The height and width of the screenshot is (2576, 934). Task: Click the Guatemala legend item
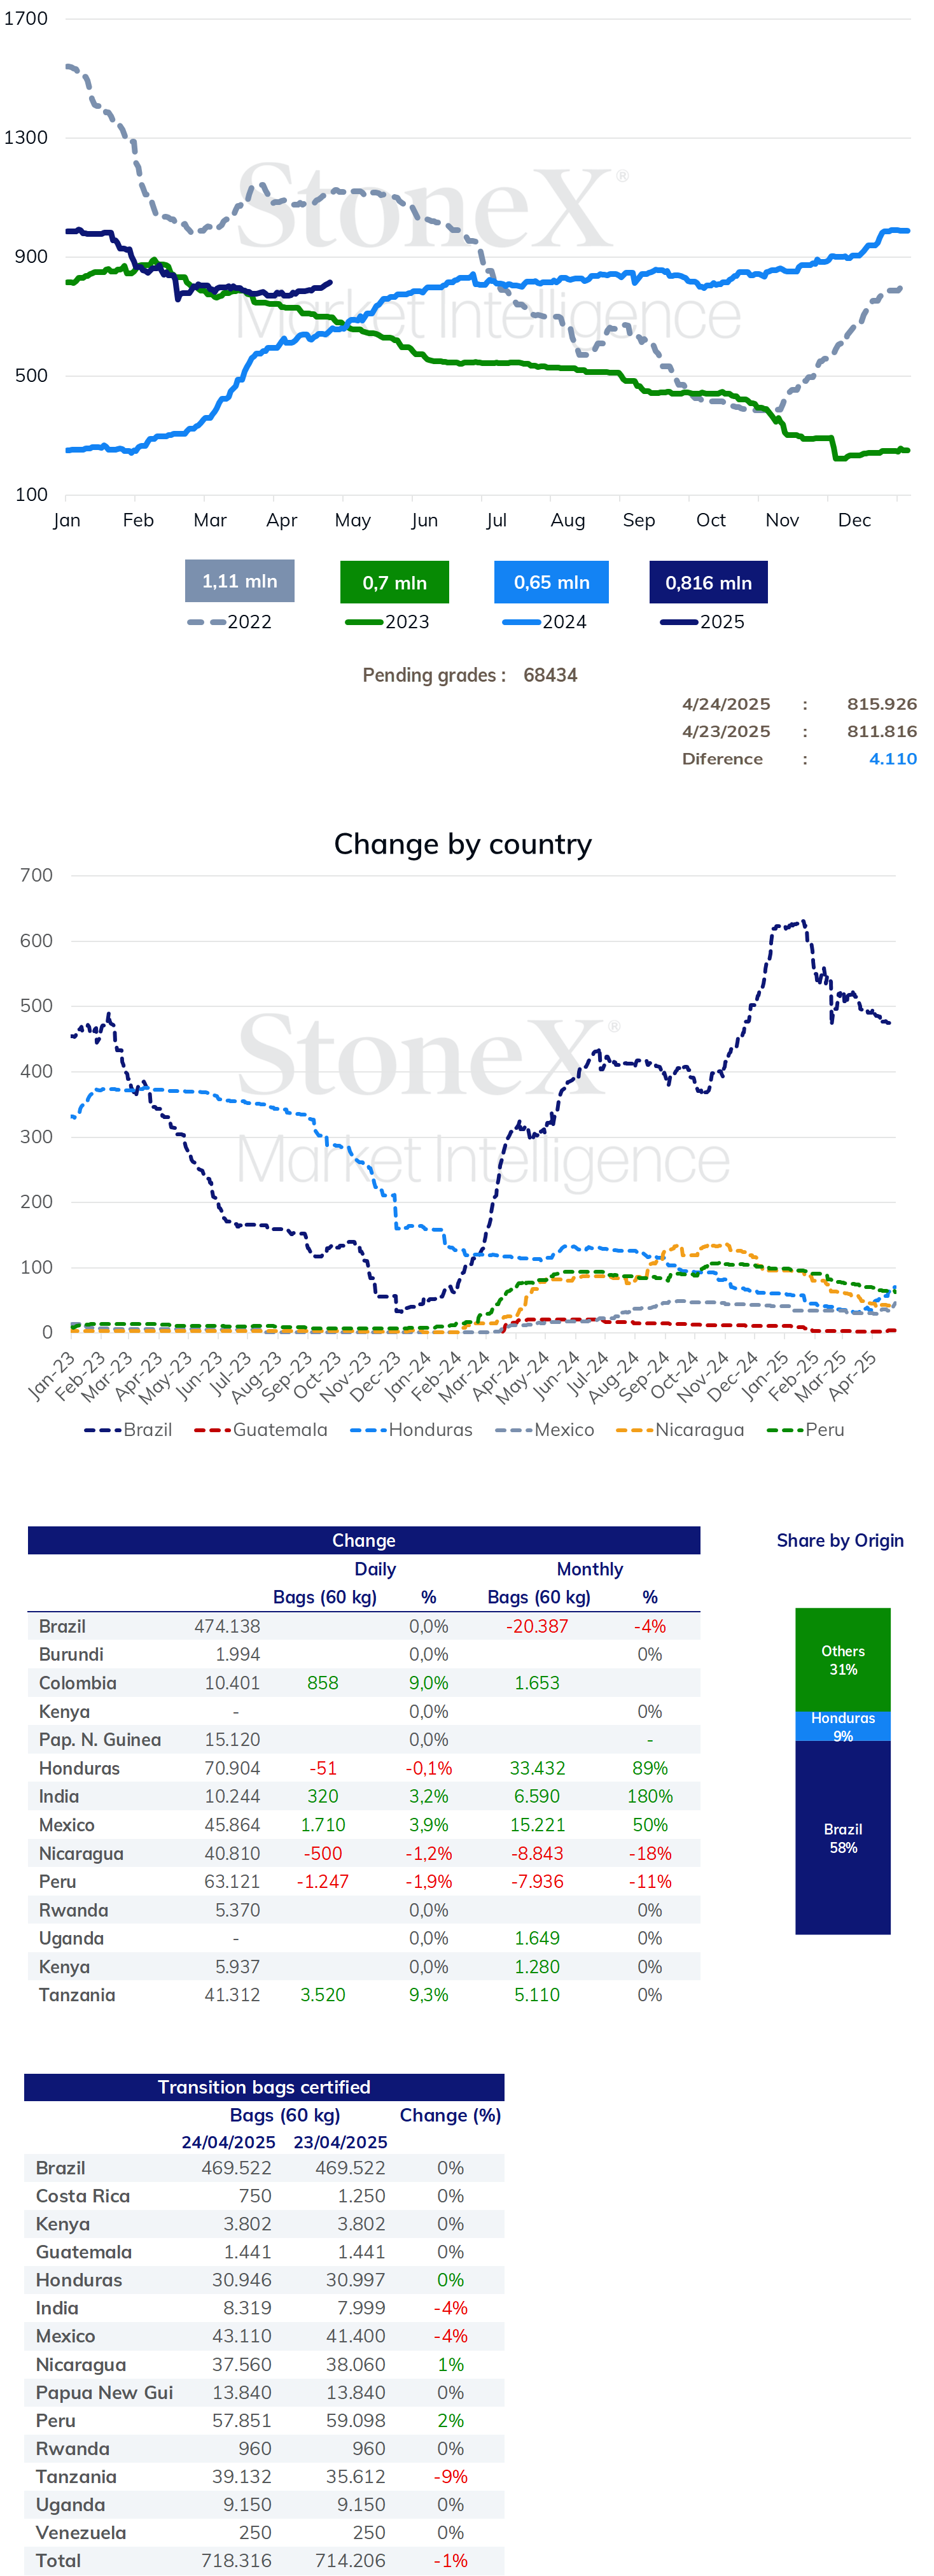(261, 1430)
